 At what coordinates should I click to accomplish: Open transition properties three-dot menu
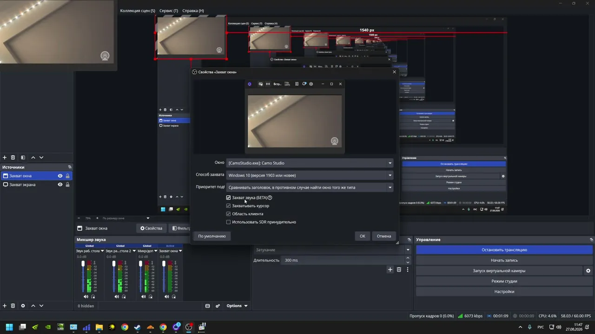[x=408, y=270]
